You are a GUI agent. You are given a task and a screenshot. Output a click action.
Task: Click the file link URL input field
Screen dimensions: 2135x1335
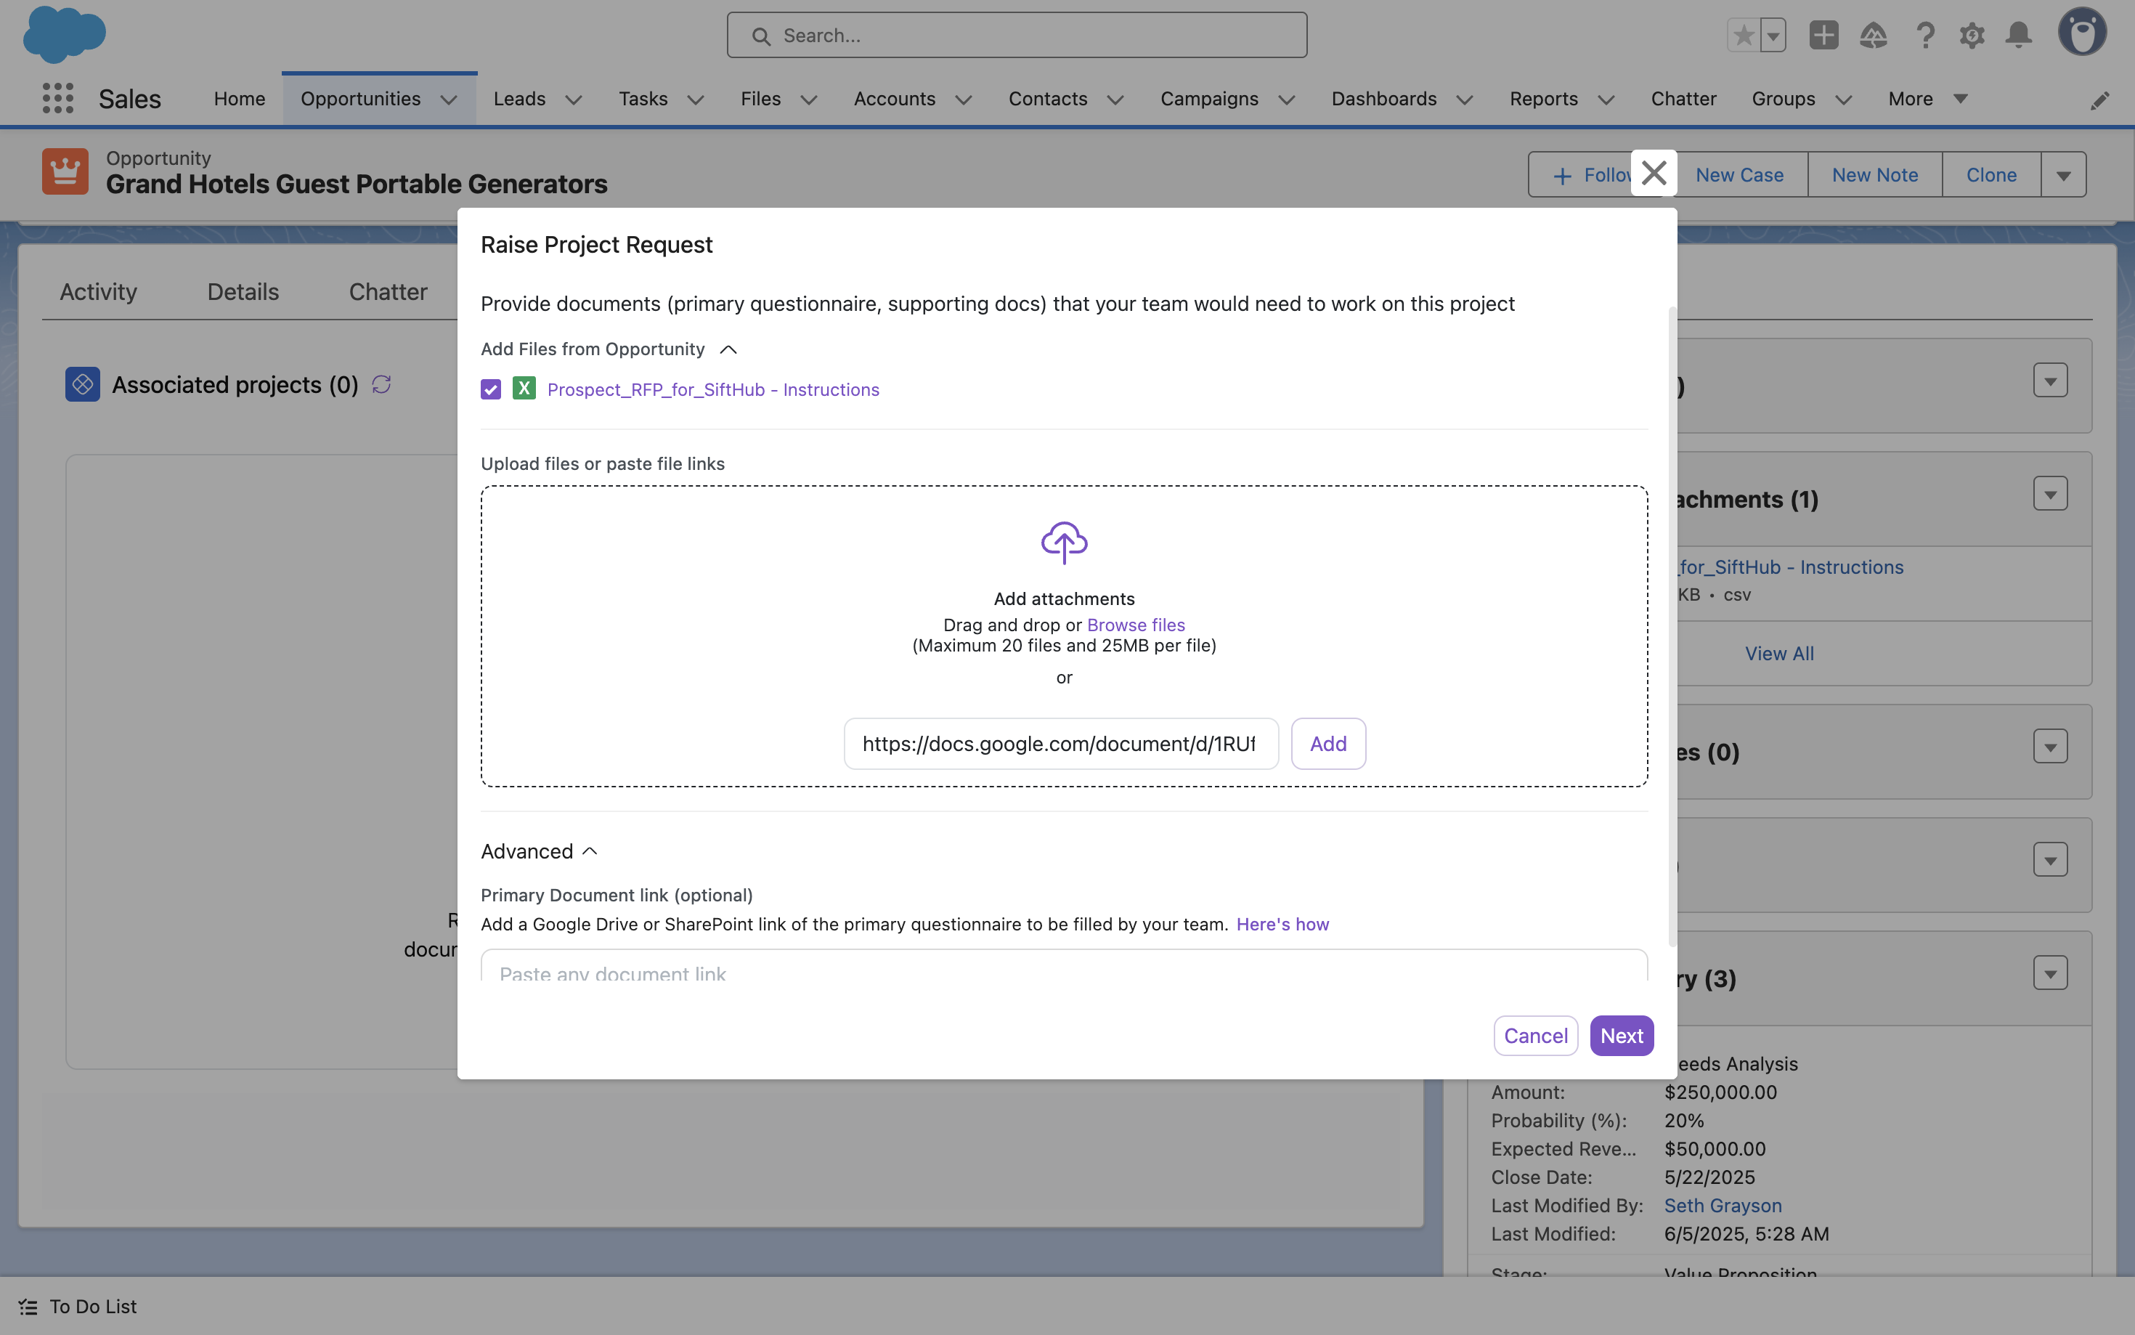point(1060,744)
